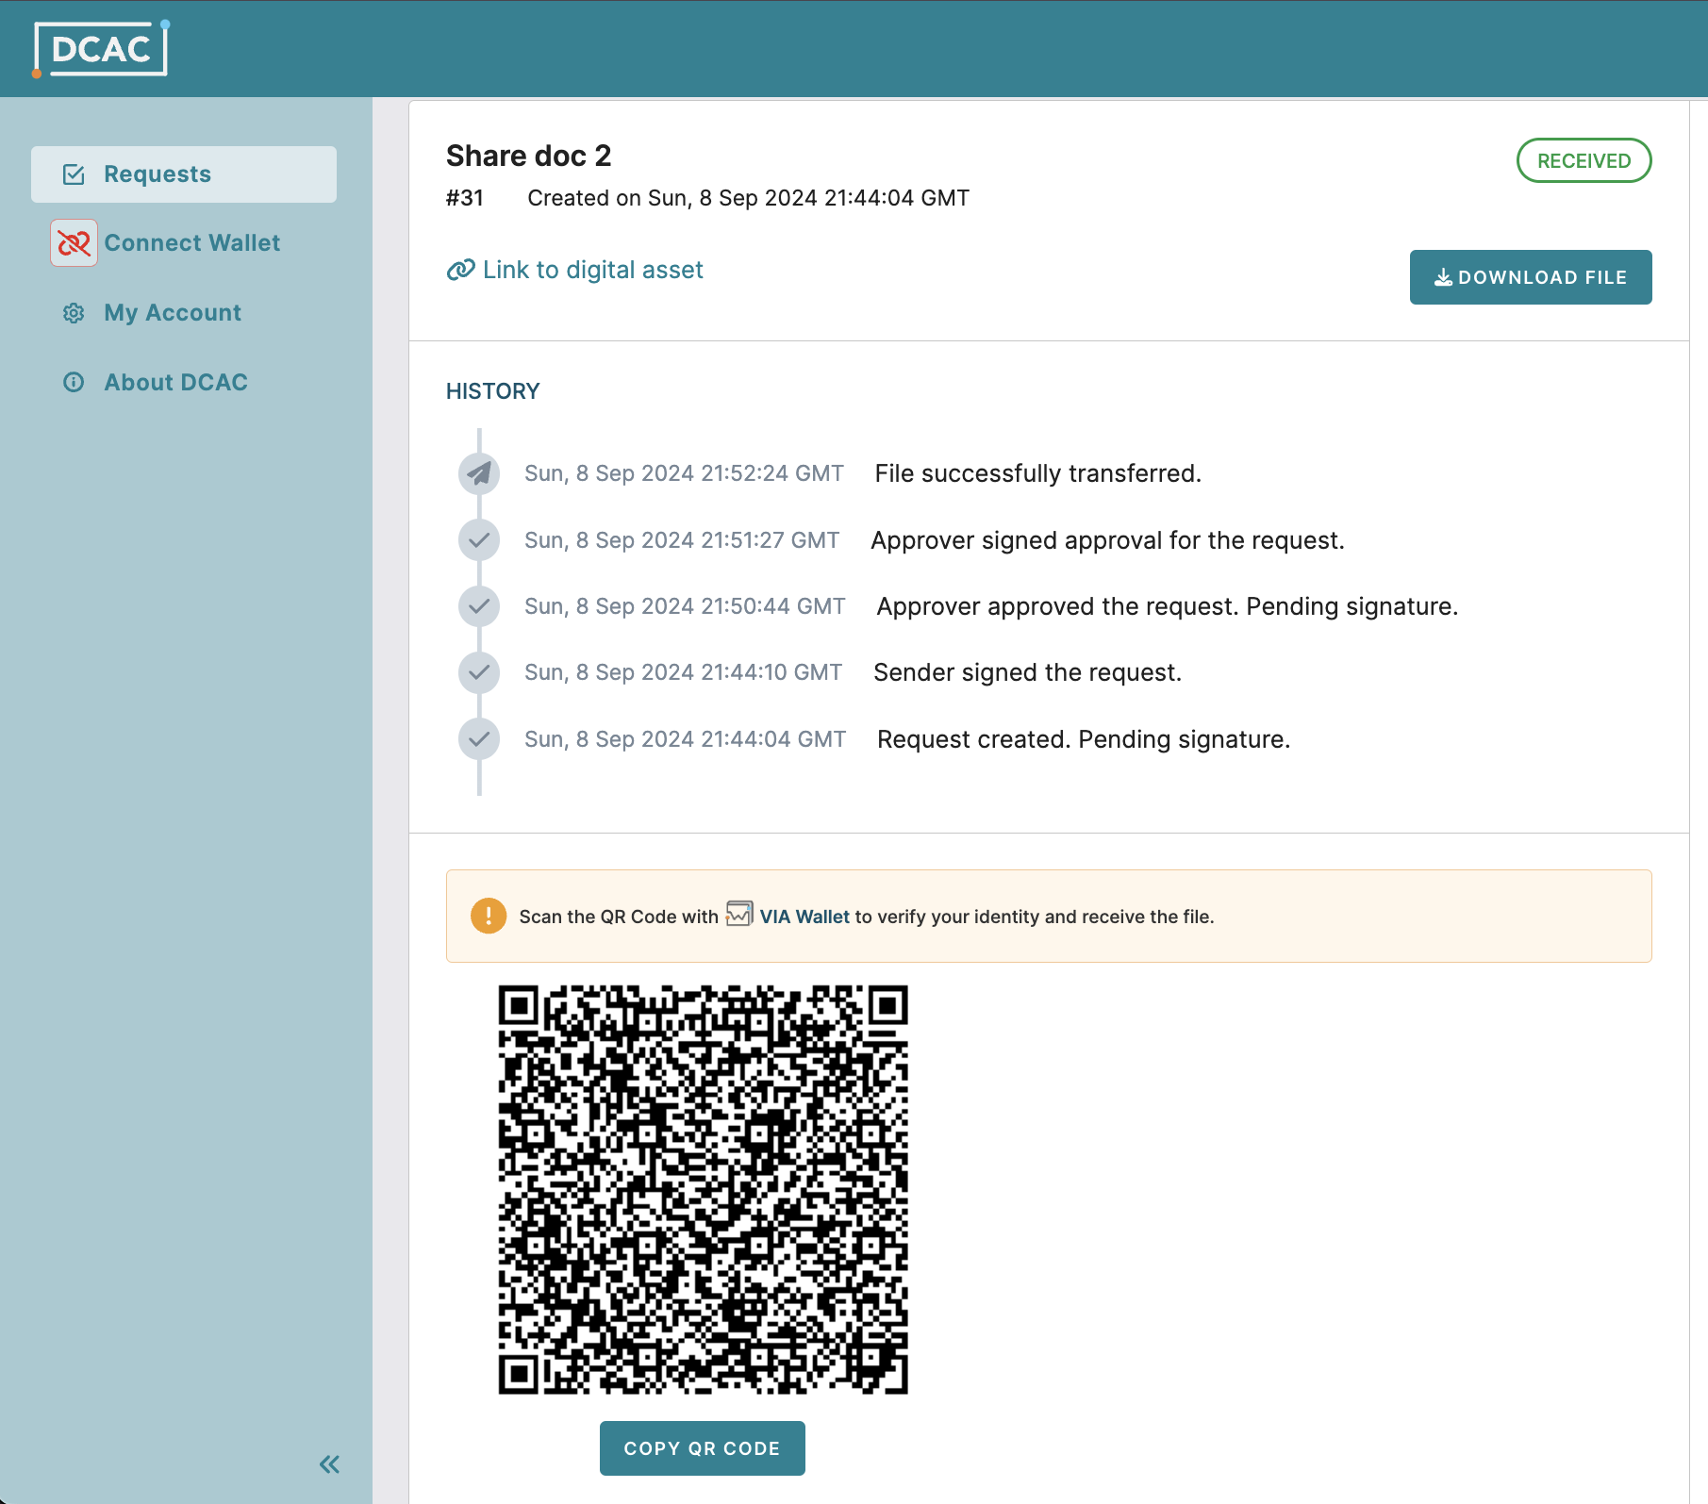Click the DCAC logo in header

[101, 48]
